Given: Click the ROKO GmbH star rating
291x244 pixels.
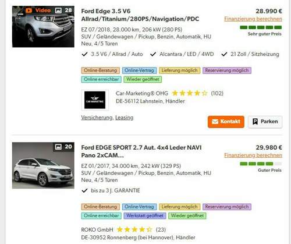Looking at the screenshot, I should point(134,229).
